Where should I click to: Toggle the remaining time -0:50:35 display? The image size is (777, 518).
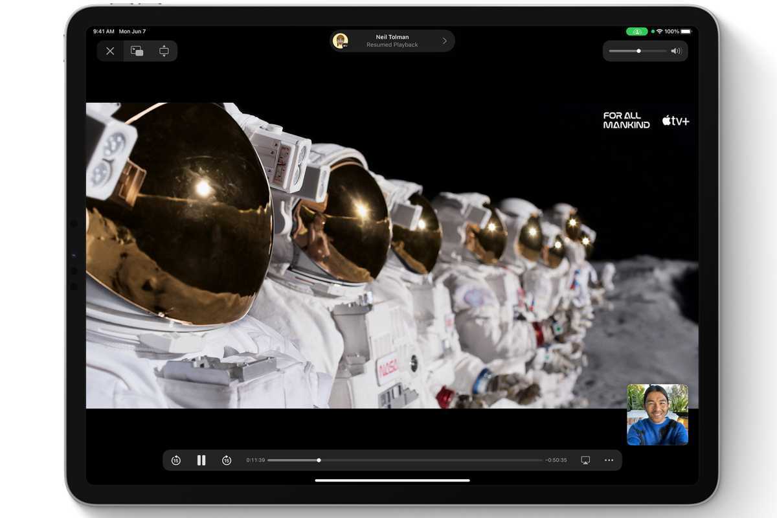click(556, 460)
